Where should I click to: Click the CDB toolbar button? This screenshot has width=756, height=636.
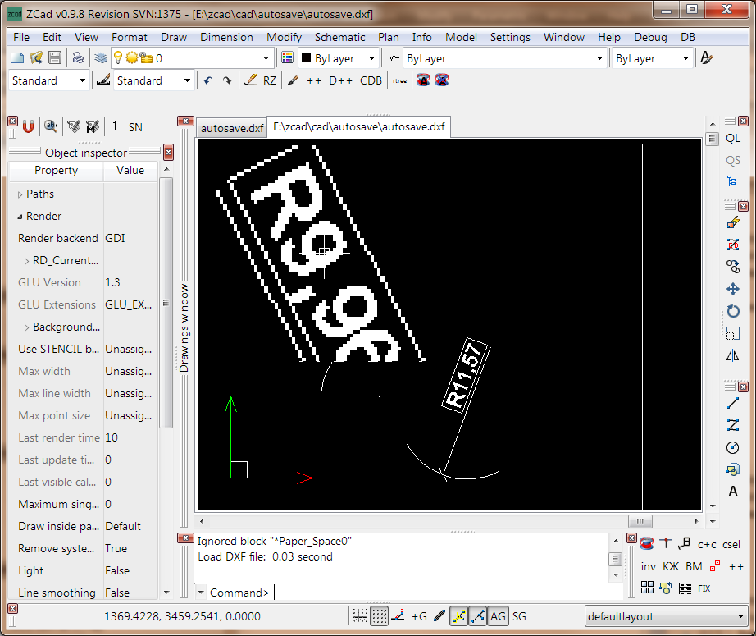(x=371, y=80)
